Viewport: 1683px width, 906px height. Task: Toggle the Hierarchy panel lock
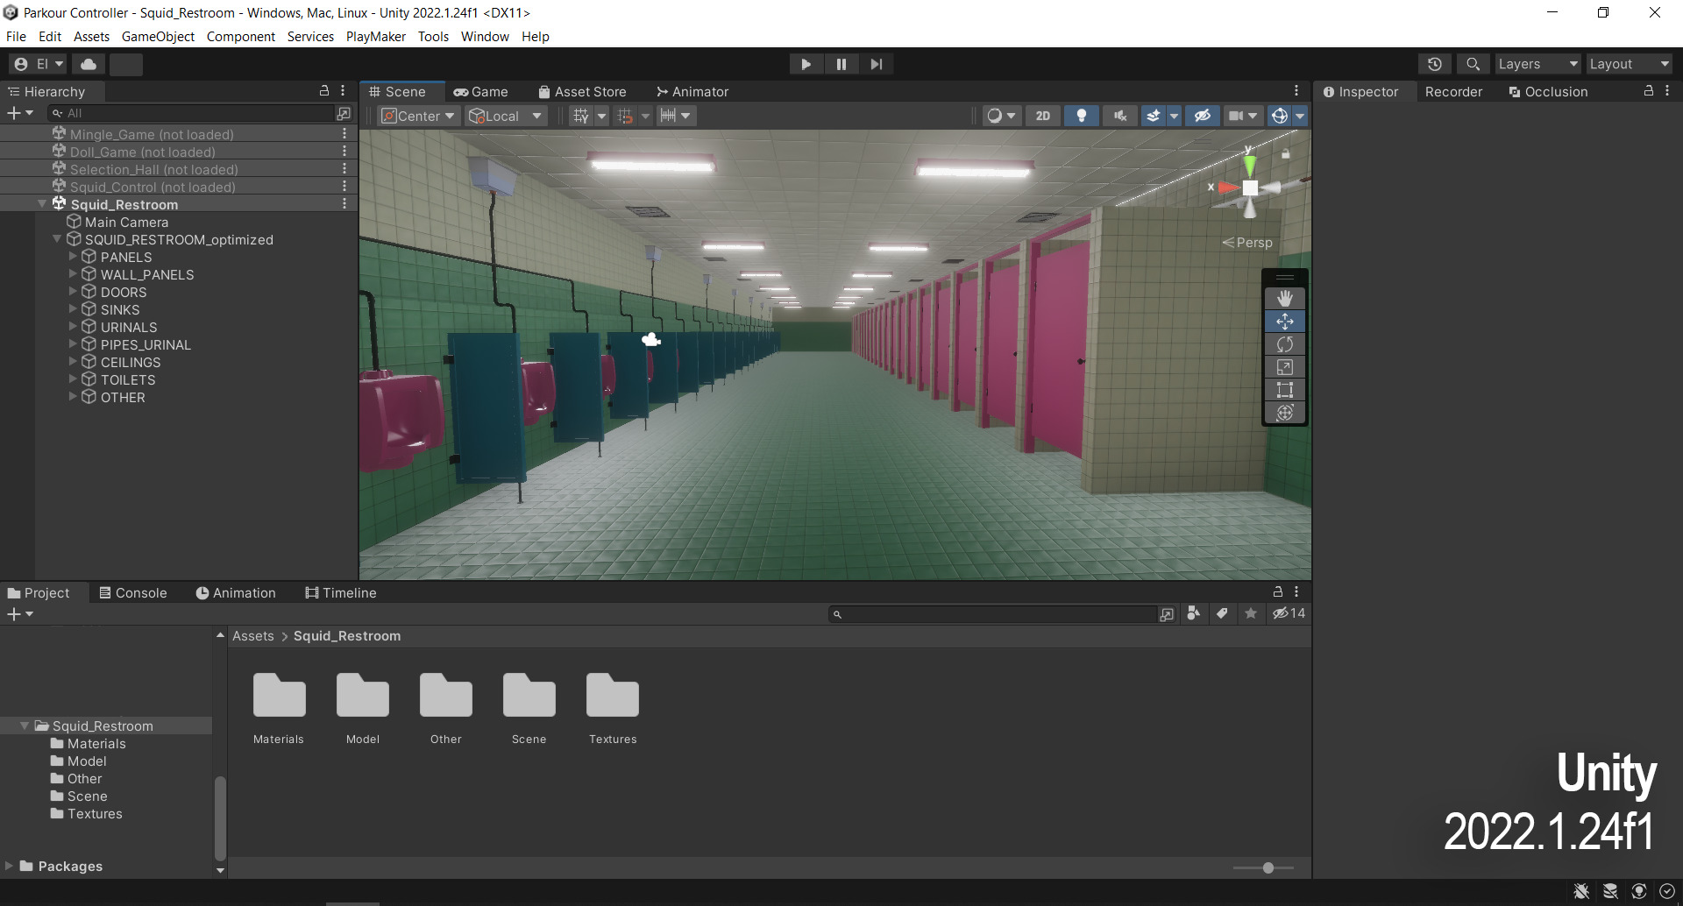pyautogui.click(x=323, y=91)
